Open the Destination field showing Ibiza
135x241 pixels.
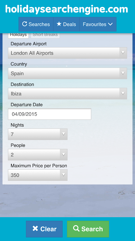coord(67,94)
